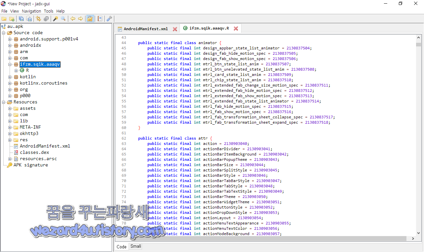Viewport: 424px width, 252px height.
Task: Open the File menu
Action: (x=4, y=11)
